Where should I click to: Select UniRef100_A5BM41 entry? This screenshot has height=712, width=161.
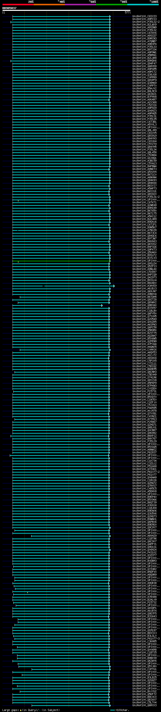point(144,55)
